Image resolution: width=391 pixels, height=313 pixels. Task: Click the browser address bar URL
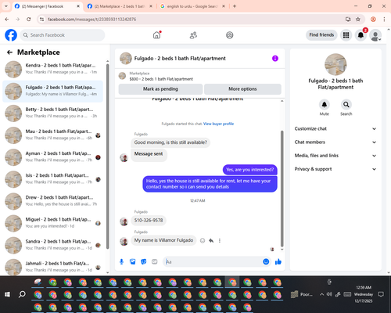point(91,20)
